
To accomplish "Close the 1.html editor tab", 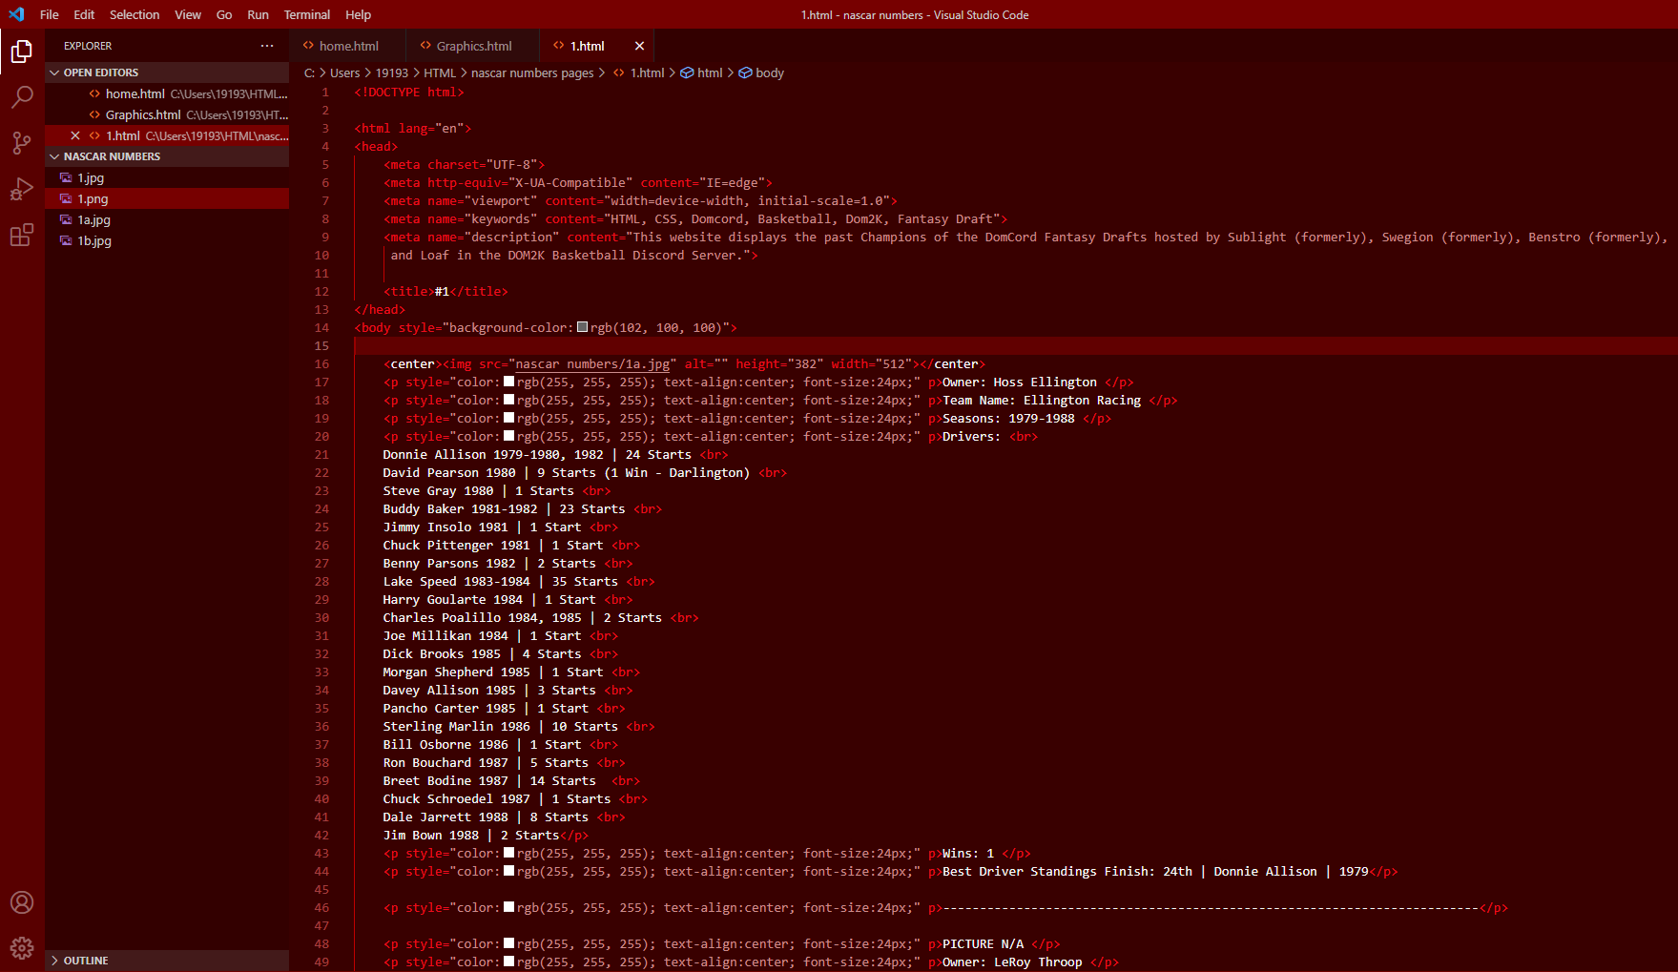I will point(639,46).
